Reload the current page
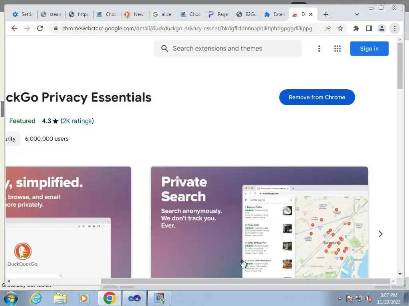Image resolution: width=409 pixels, height=306 pixels. (x=40, y=28)
